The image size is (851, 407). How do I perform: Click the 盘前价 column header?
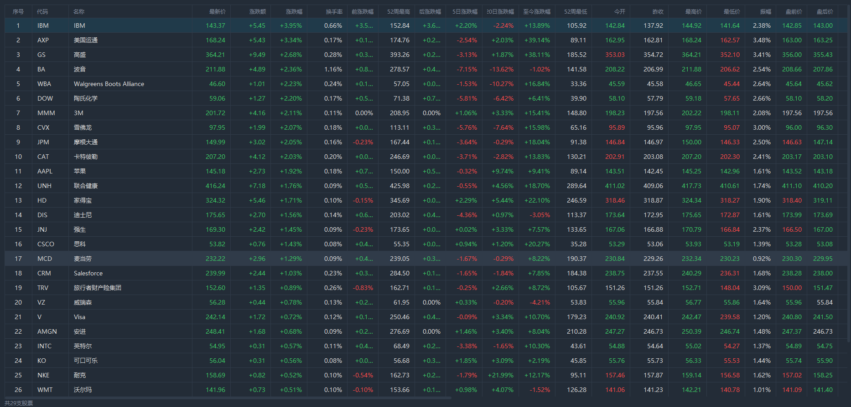[x=794, y=11]
